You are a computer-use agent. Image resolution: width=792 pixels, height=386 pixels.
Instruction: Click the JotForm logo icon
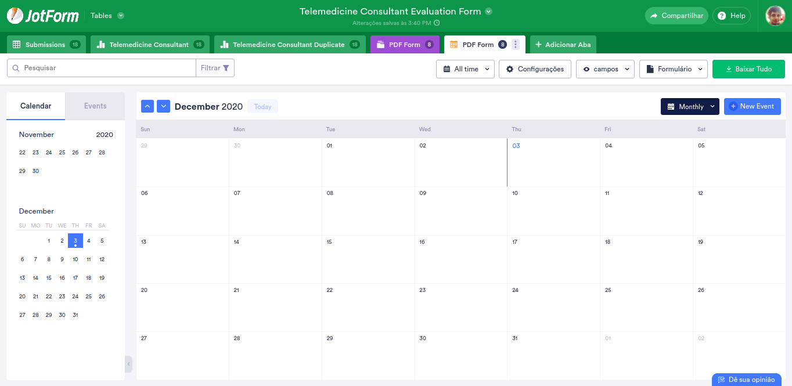(x=16, y=16)
